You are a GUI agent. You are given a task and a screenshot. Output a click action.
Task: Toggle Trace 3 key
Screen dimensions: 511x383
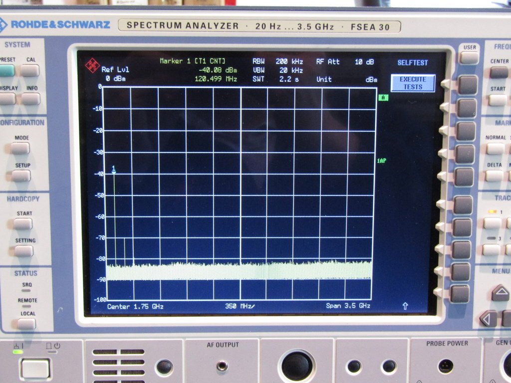[492, 249]
